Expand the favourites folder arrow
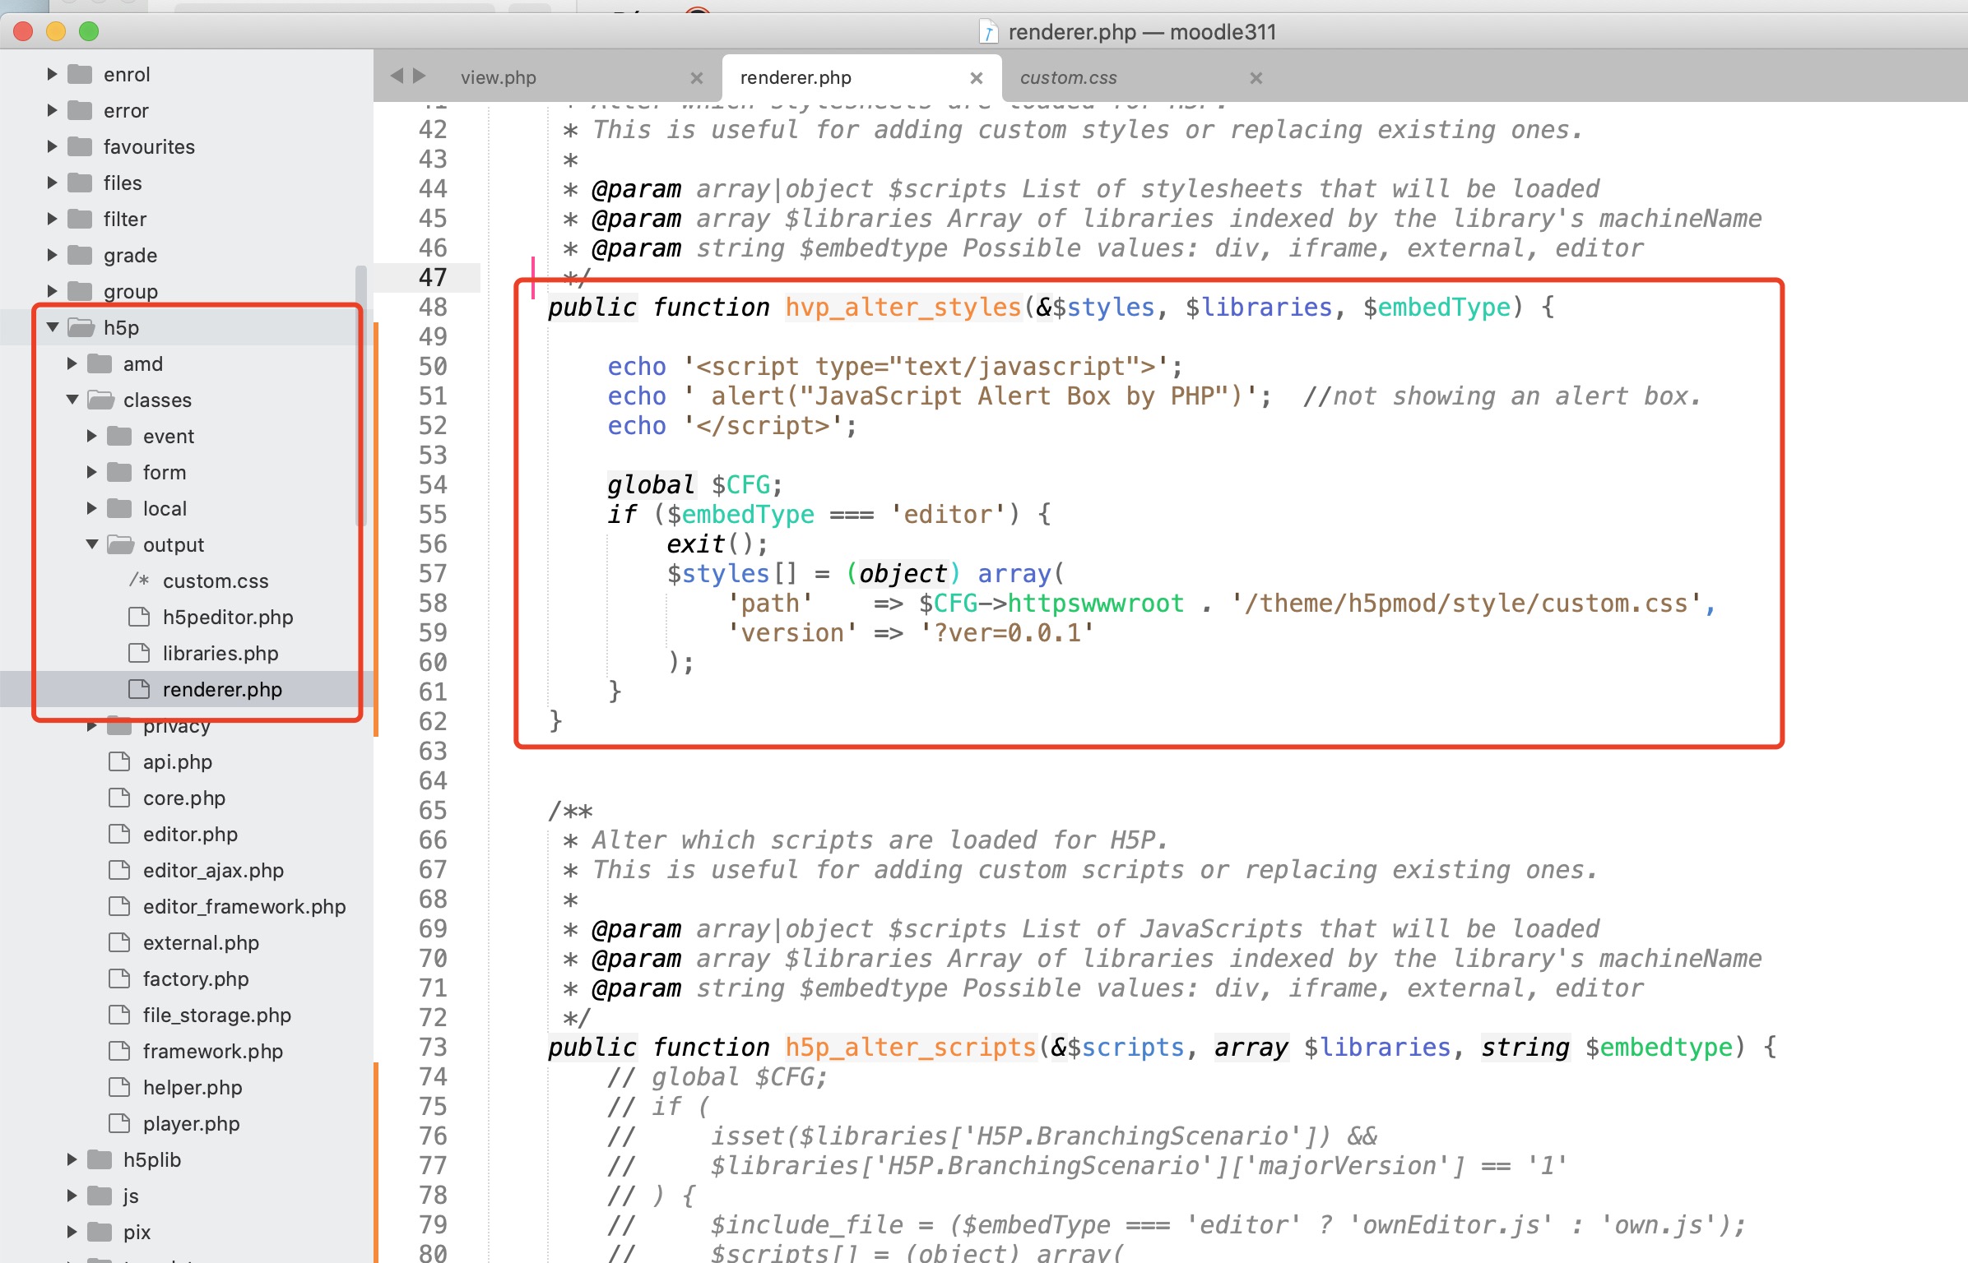This screenshot has width=1968, height=1263. coord(52,147)
